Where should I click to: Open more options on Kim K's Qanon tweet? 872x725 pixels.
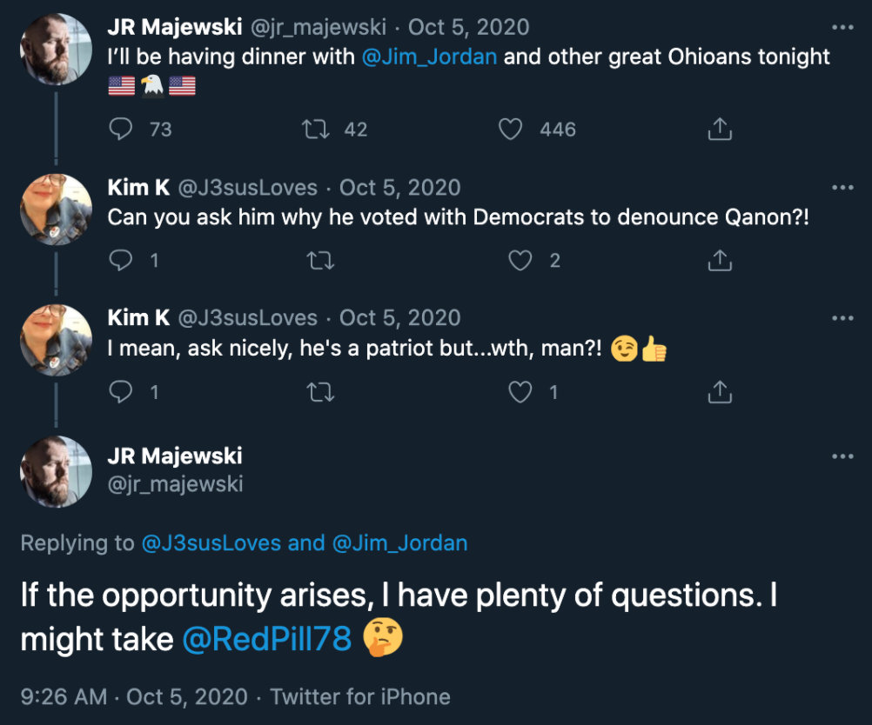842,187
